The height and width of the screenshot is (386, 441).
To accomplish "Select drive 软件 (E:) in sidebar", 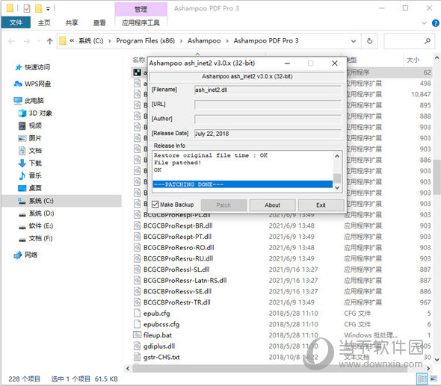I will pyautogui.click(x=41, y=225).
